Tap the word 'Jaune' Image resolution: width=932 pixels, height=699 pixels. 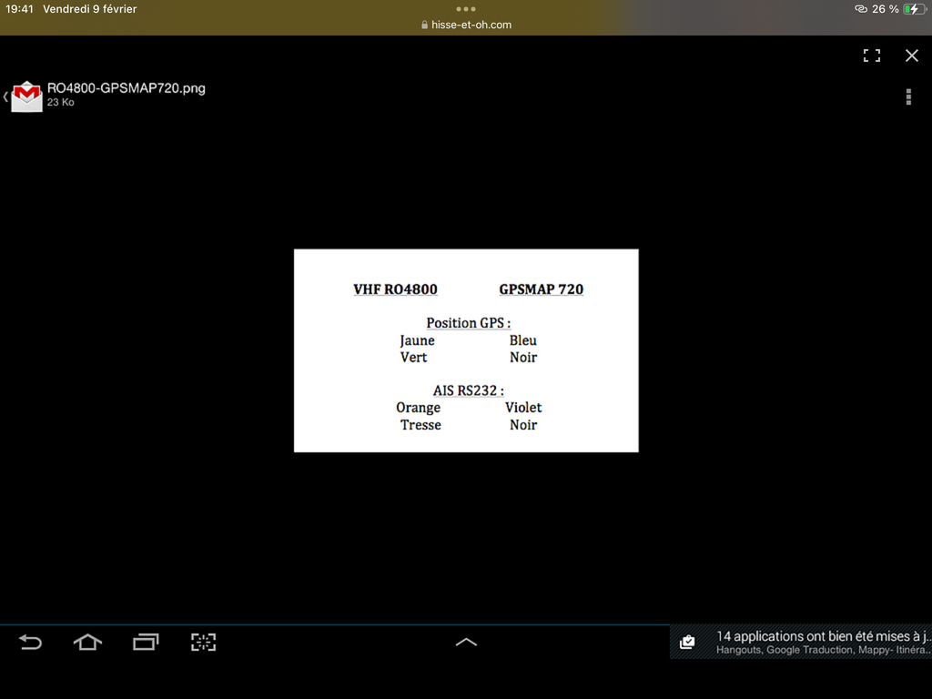[x=417, y=340]
